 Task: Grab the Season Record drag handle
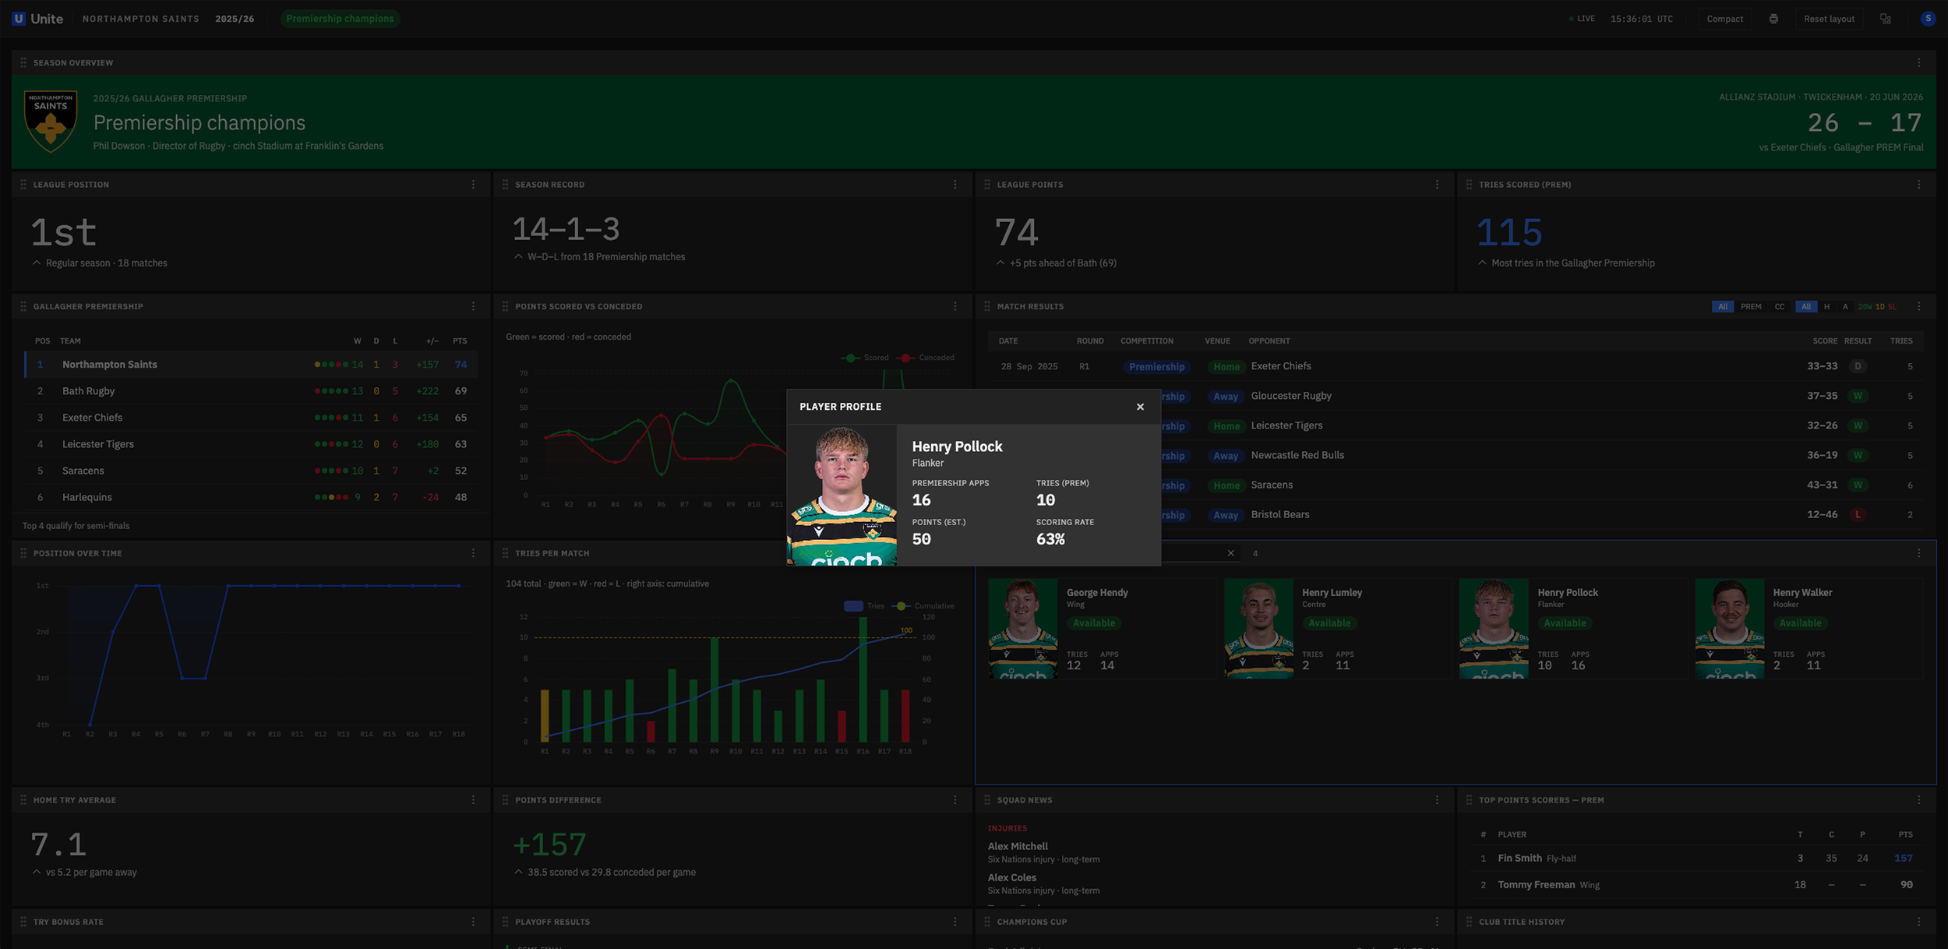coord(505,185)
